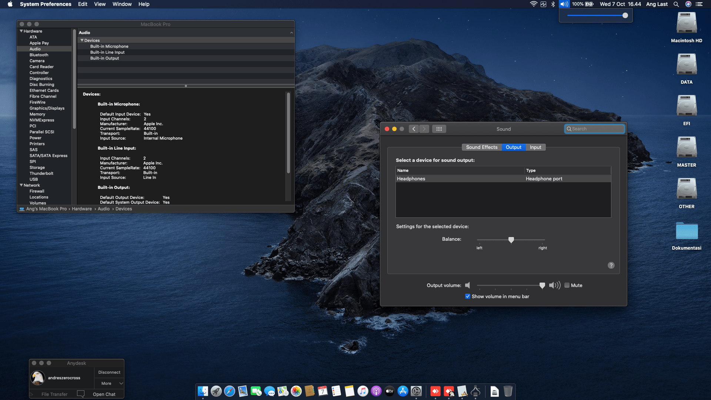711x400 pixels.
Task: Open the Dokumentasi folder
Action: click(686, 231)
